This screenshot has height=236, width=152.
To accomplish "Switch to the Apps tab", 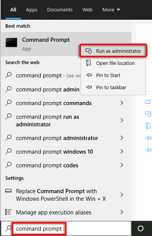I will tap(32, 10).
